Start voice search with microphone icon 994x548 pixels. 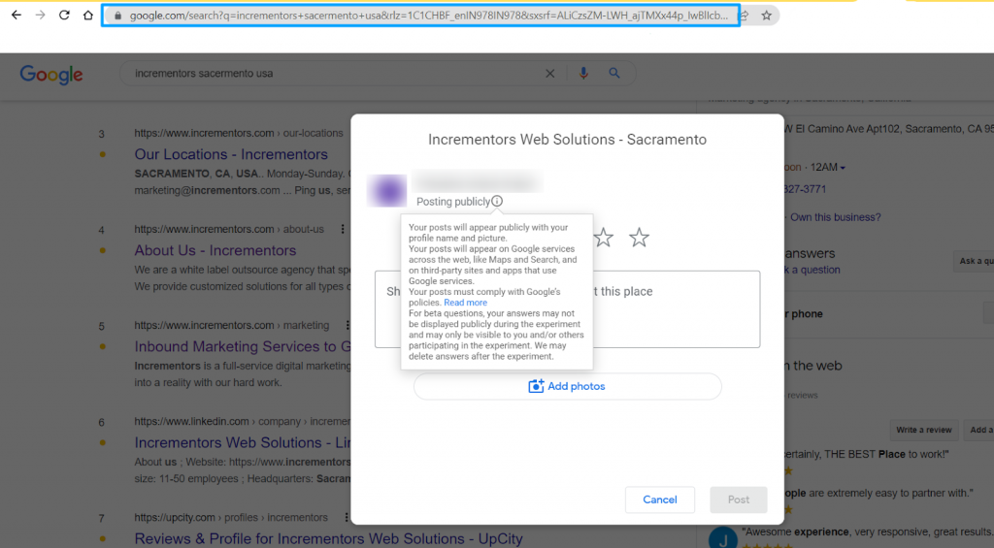(583, 74)
